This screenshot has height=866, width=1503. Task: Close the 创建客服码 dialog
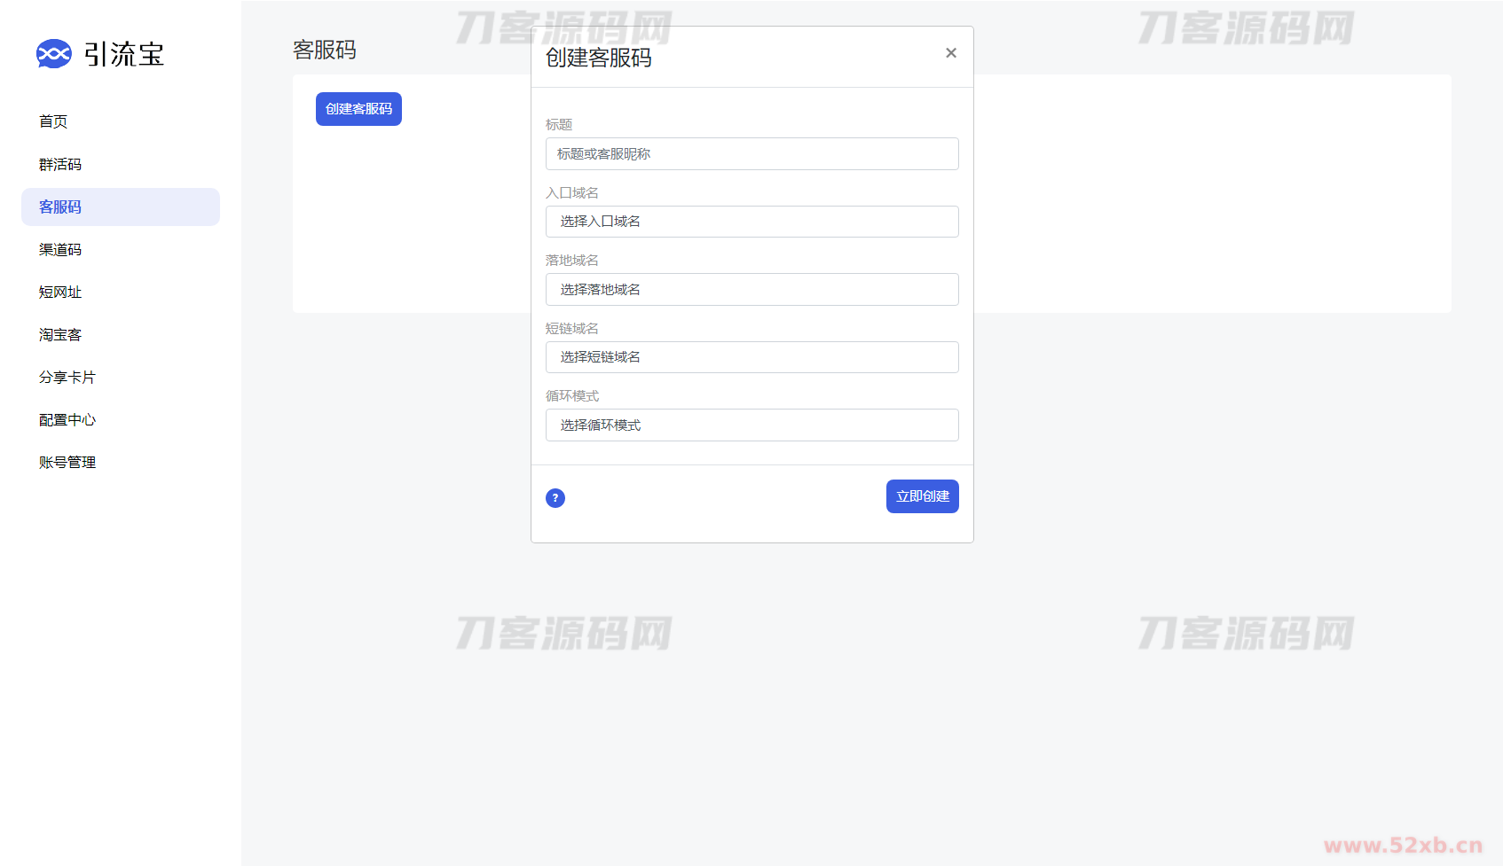tap(951, 53)
